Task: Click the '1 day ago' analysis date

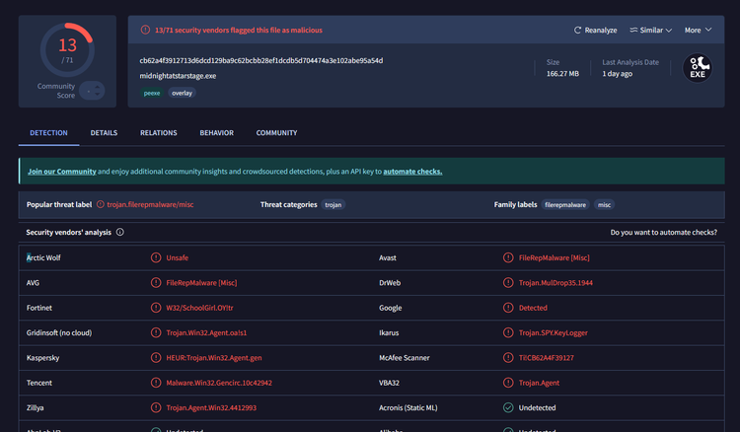Action: click(x=618, y=74)
